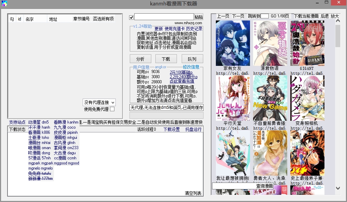Click the 名字 column header
The width and height of the screenshot is (347, 202).
tap(29, 19)
